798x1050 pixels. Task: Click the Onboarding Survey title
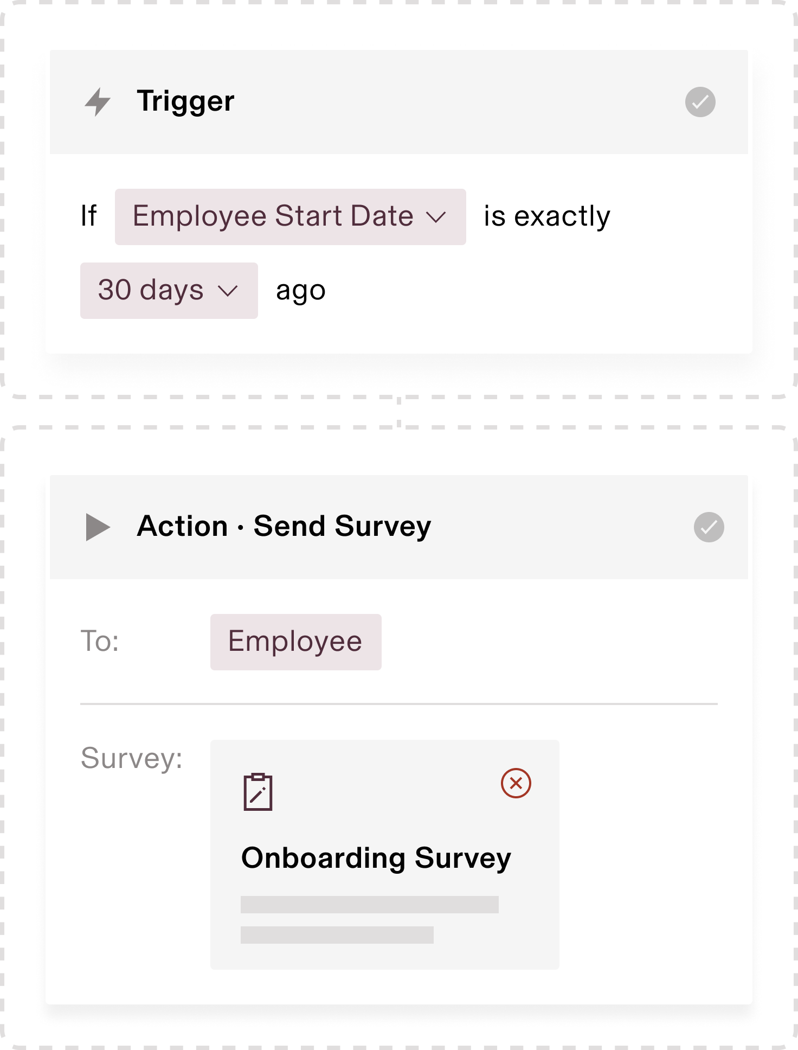click(376, 858)
